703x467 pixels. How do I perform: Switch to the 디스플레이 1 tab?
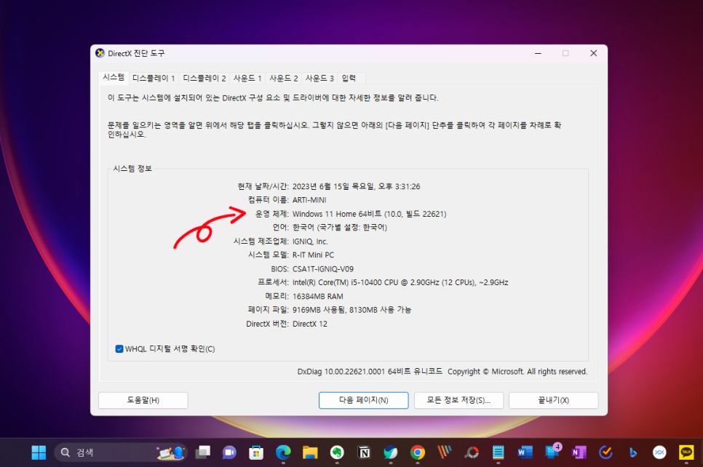(154, 79)
